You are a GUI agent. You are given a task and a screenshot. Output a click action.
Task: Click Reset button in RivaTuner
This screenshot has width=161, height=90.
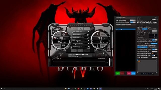[x=129, y=73]
